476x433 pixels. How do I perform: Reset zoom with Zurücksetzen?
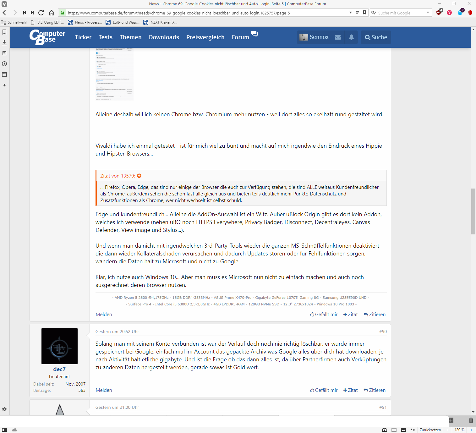point(430,430)
